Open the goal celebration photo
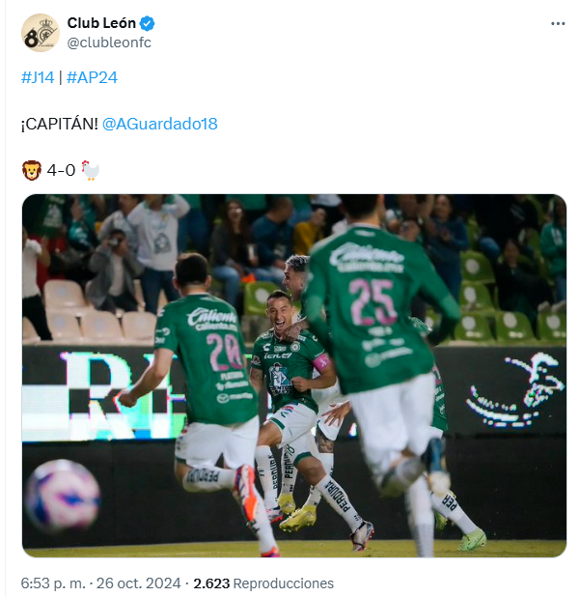Viewport: 580px width, 597px height. pos(294,376)
